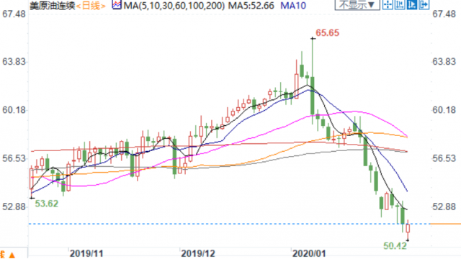Click right axis value 60.18

point(444,110)
